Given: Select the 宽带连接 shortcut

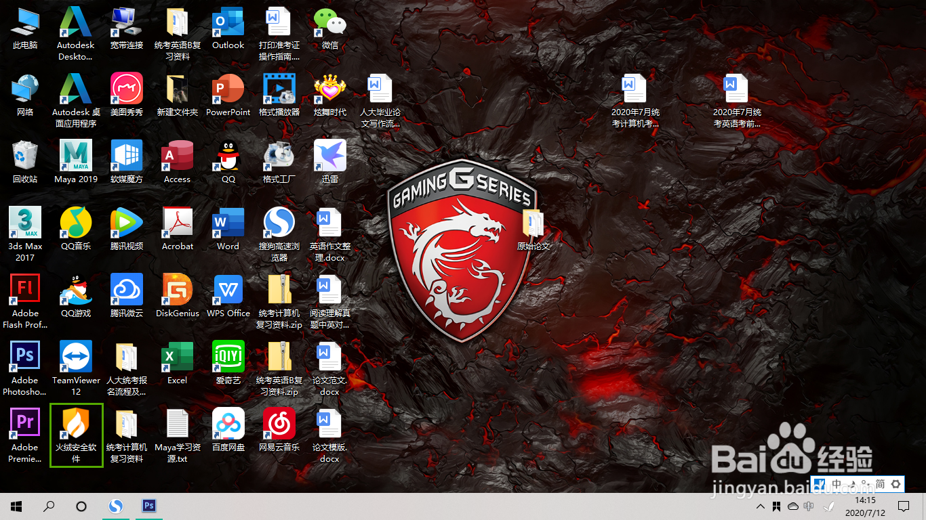Looking at the screenshot, I should point(127,28).
